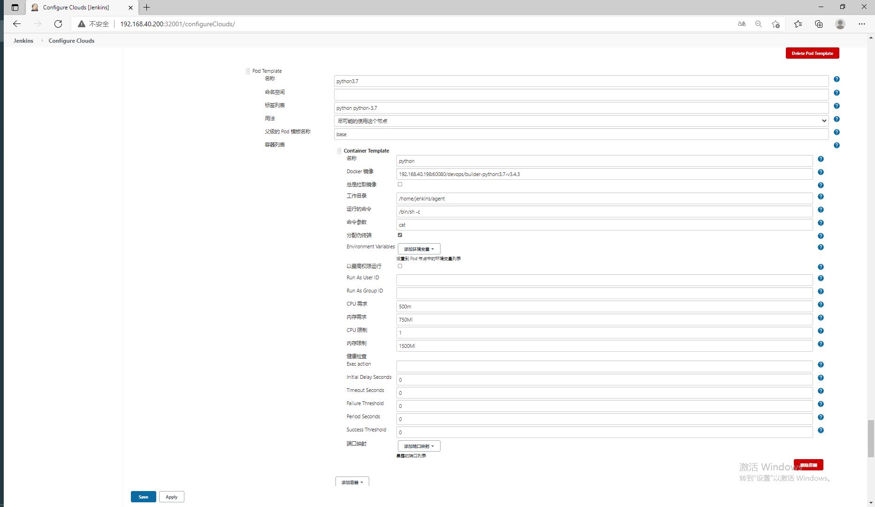Click the help icon for Timeout Seconds
This screenshot has height=507, width=875.
821,391
